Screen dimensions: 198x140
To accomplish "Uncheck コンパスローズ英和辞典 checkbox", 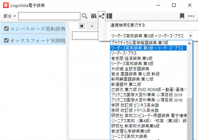I will click(6, 29).
